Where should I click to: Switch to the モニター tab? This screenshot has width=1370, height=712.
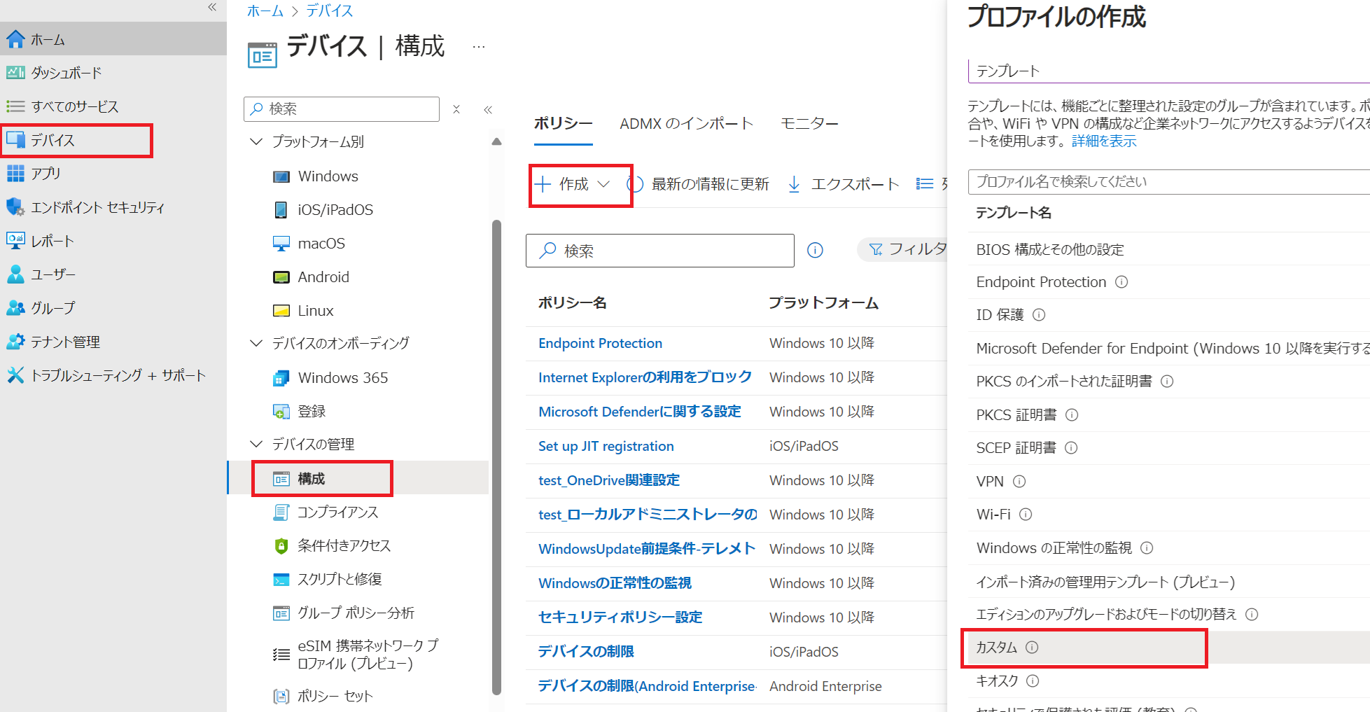(x=809, y=123)
